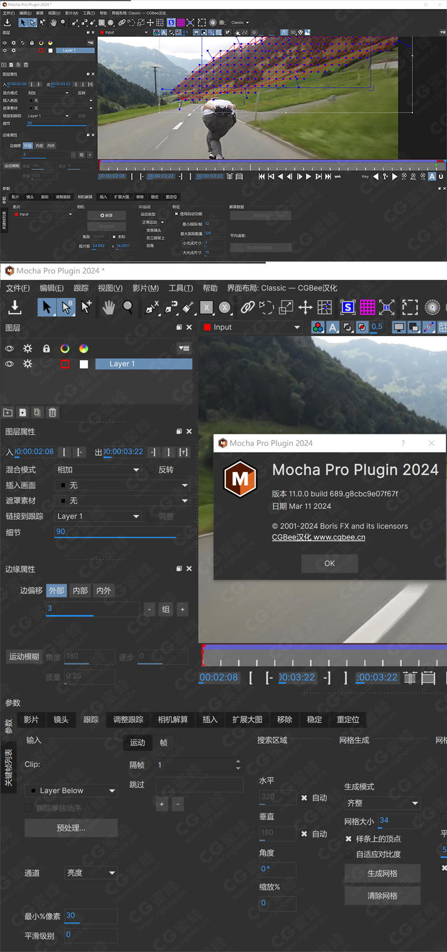This screenshot has height=952, width=447.
Task: Click OK in the about dialog
Action: 330,563
